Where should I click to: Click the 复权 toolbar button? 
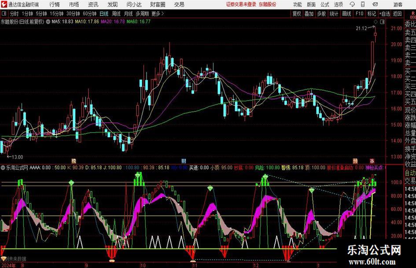point(297,14)
